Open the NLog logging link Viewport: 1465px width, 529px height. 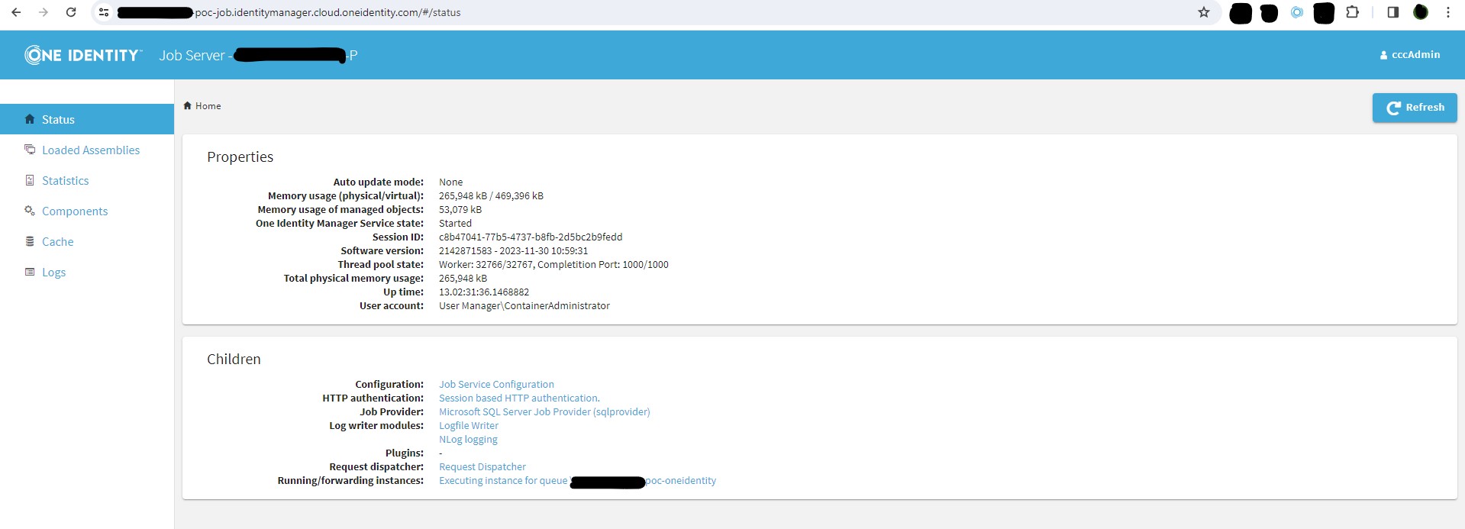point(468,440)
